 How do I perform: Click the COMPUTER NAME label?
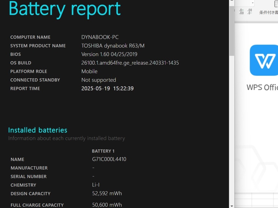[30, 37]
